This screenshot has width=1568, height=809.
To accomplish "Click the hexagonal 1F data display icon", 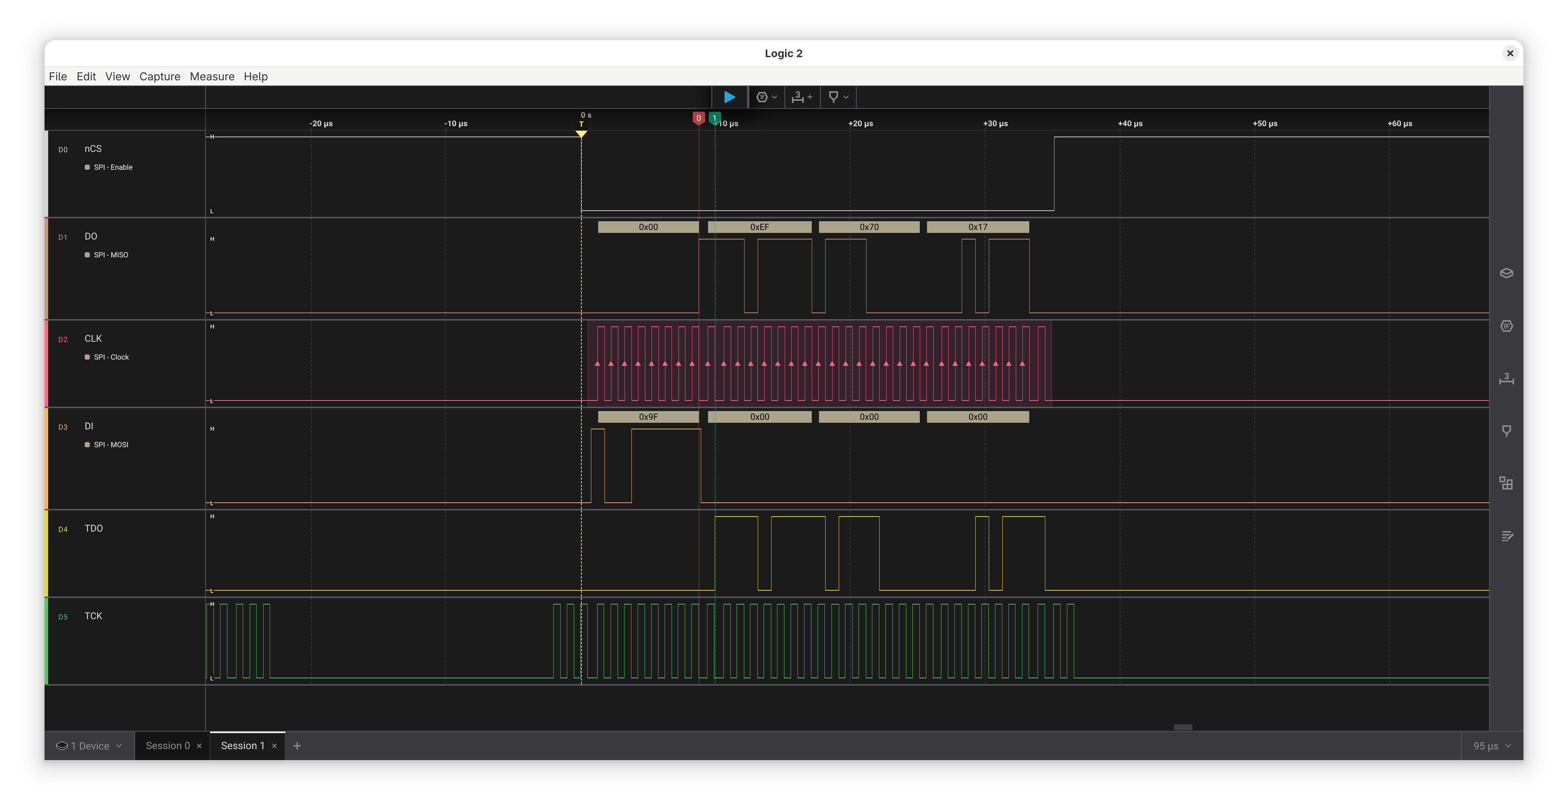I will [762, 97].
